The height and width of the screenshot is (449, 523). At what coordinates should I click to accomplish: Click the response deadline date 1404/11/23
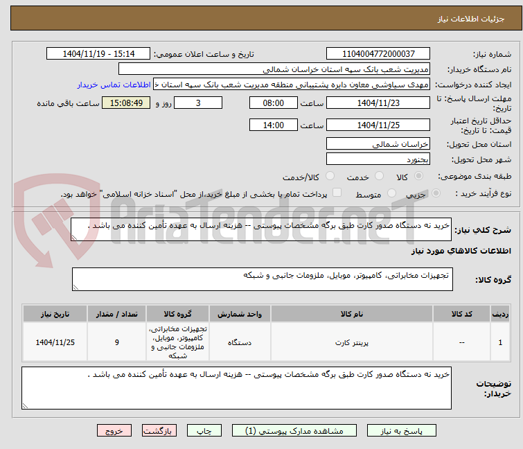click(378, 103)
